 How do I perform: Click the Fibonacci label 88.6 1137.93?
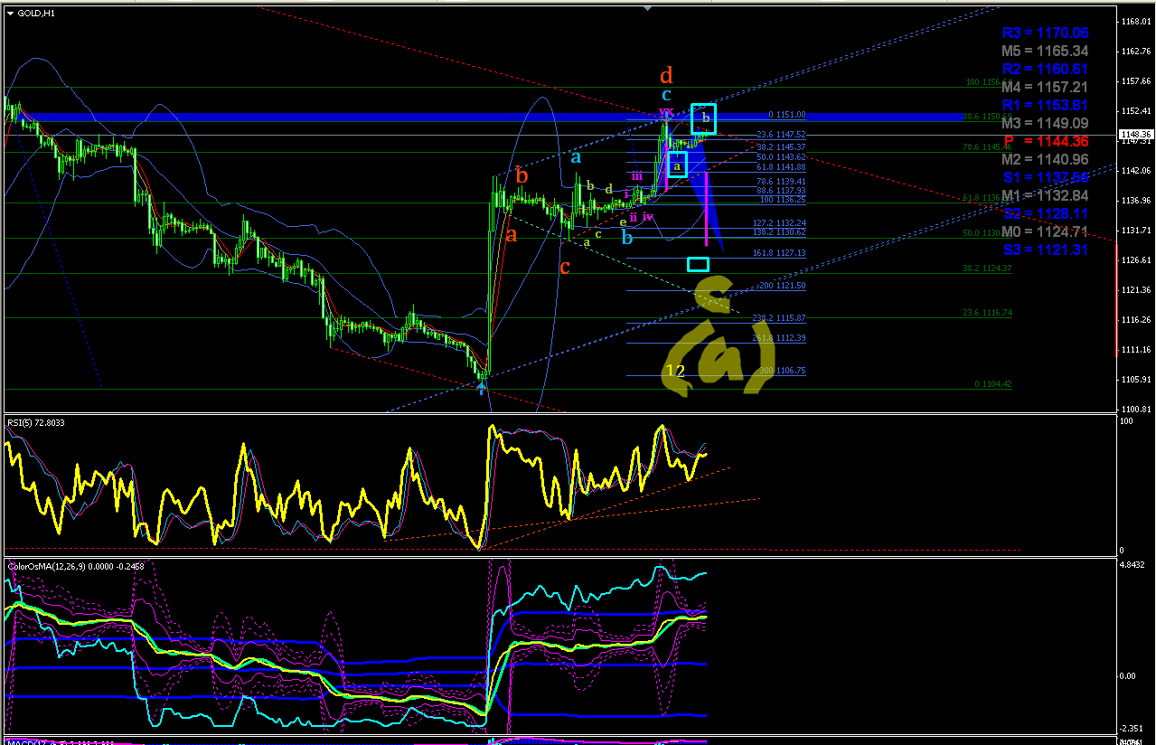click(781, 190)
